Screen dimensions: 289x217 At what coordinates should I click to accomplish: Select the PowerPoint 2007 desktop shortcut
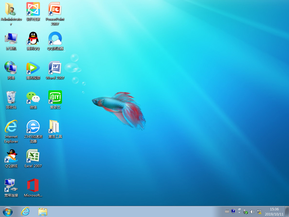point(55,9)
